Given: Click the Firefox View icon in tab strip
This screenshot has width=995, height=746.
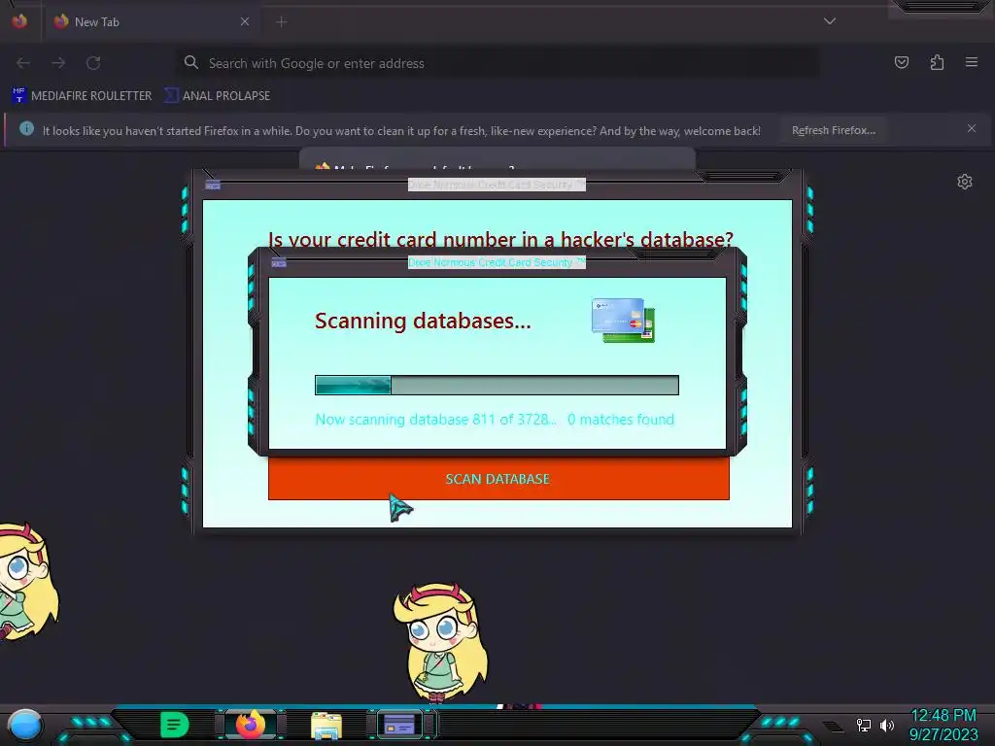Looking at the screenshot, I should point(19,21).
